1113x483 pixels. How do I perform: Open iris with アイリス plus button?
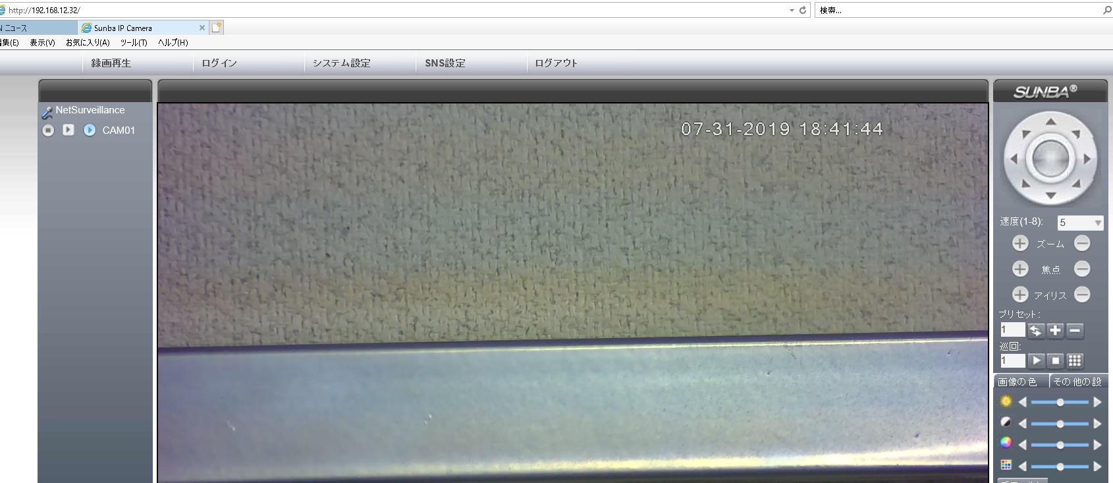coord(1020,295)
